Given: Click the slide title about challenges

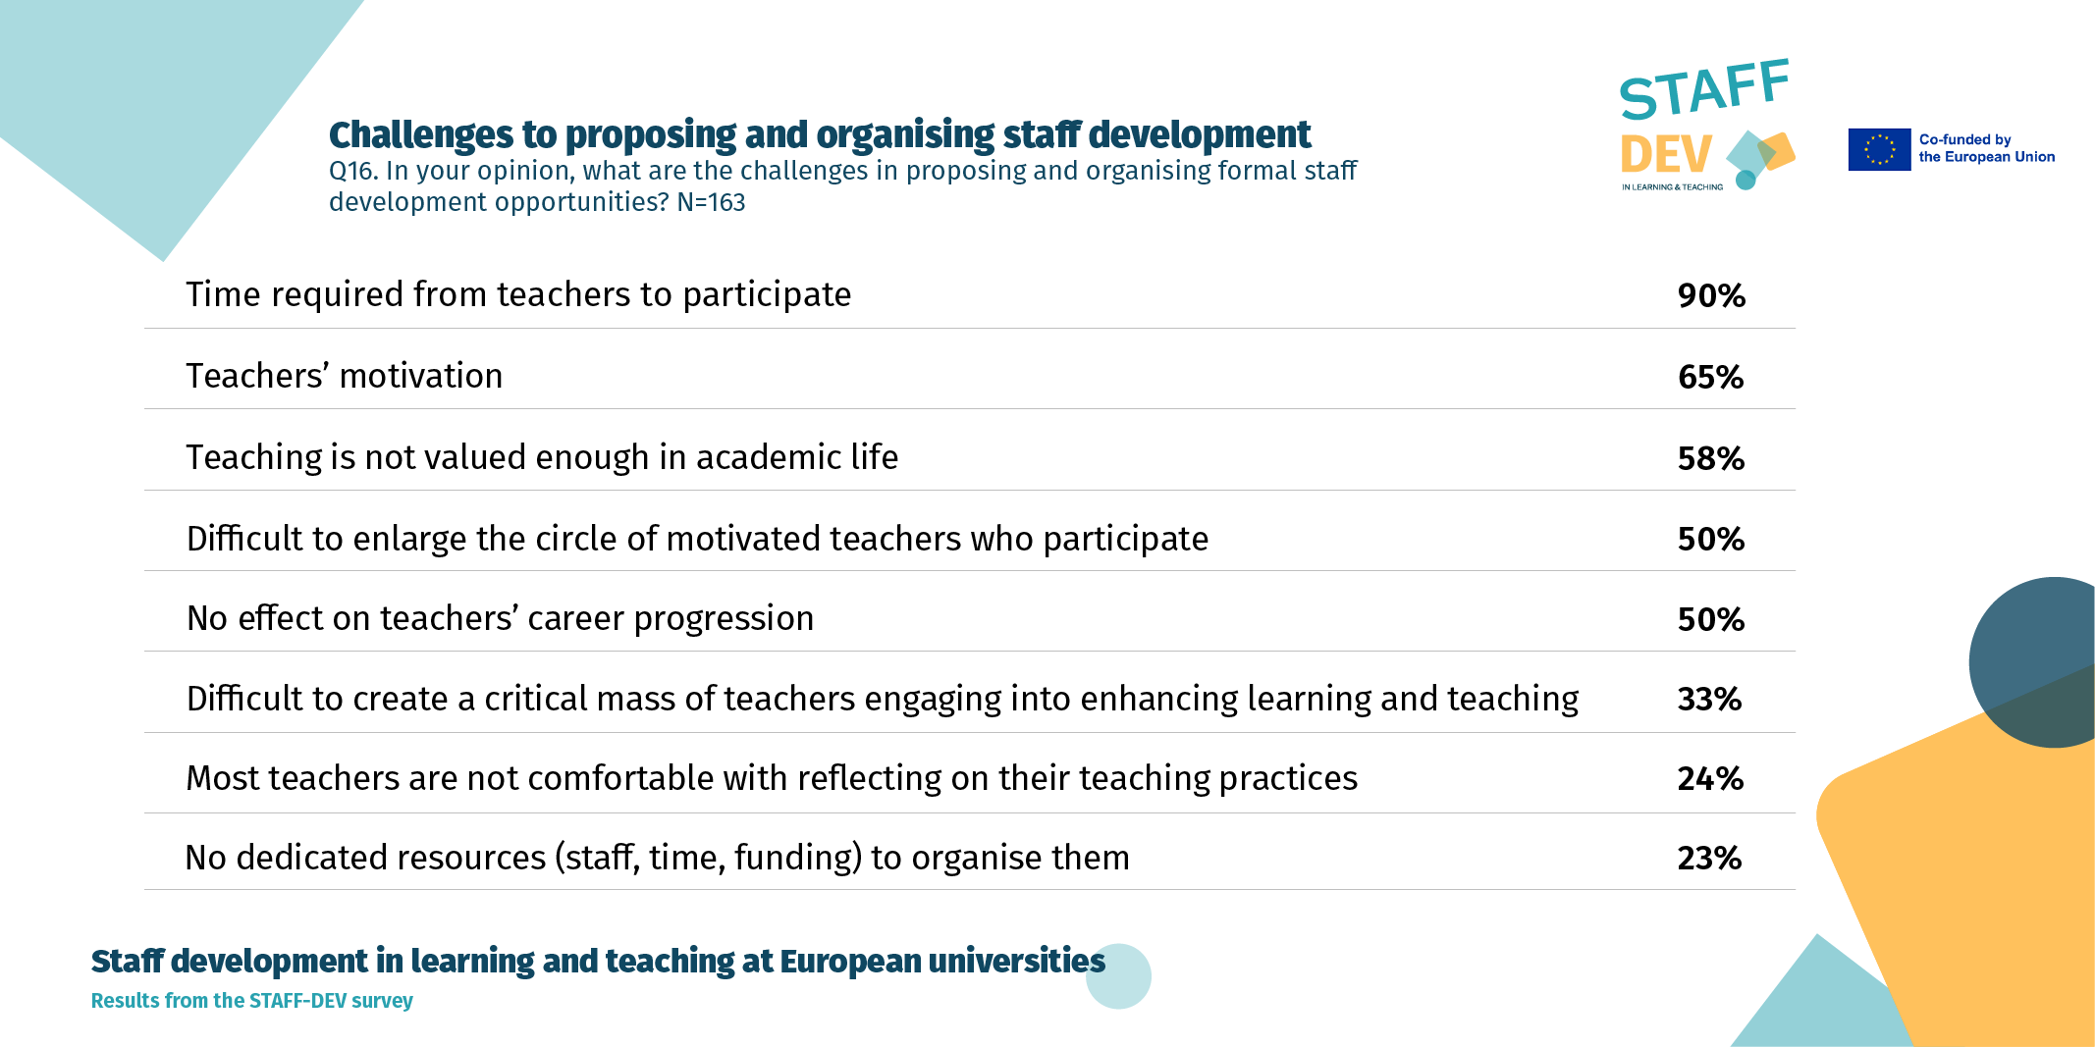Looking at the screenshot, I should point(820,134).
